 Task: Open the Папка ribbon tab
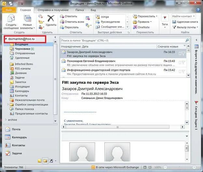(79, 10)
